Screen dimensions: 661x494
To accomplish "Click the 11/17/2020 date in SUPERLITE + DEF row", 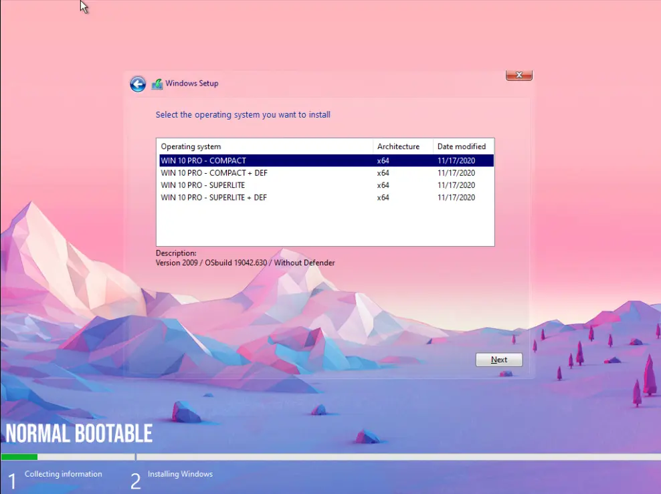I will point(456,197).
